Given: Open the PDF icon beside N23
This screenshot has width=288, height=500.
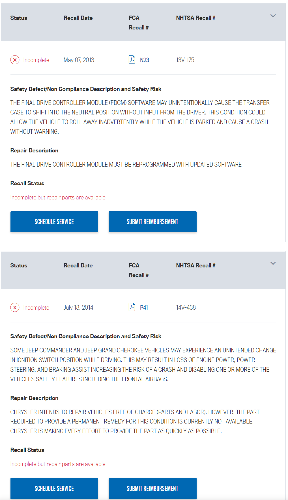Looking at the screenshot, I should point(132,59).
